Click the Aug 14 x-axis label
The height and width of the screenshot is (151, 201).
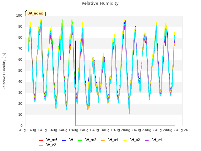tap(57, 130)
